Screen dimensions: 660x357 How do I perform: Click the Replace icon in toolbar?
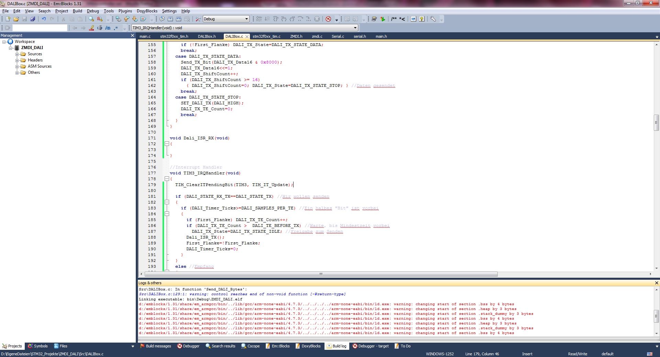coord(100,19)
